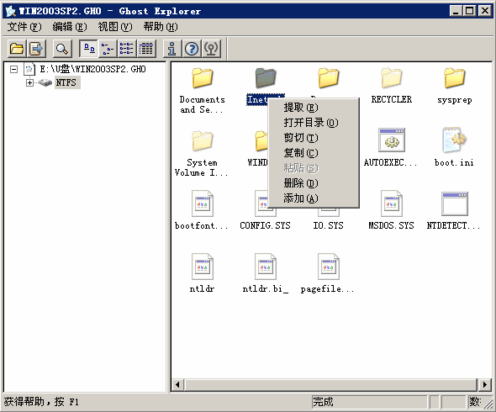Collapse the E:\U盘\WIN2003SP2.GHO tree root
Screen dimensions: 496x412
[13, 69]
